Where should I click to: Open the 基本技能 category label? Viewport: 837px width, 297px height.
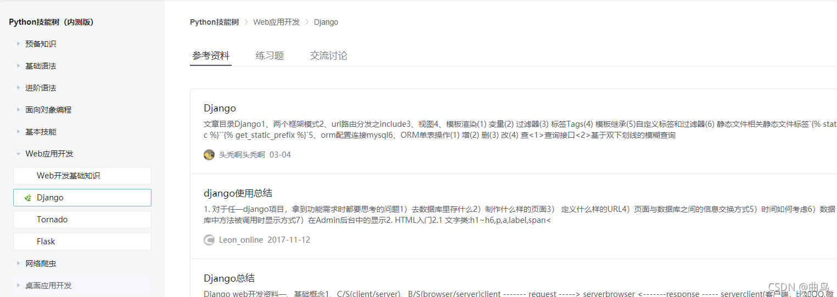(41, 132)
